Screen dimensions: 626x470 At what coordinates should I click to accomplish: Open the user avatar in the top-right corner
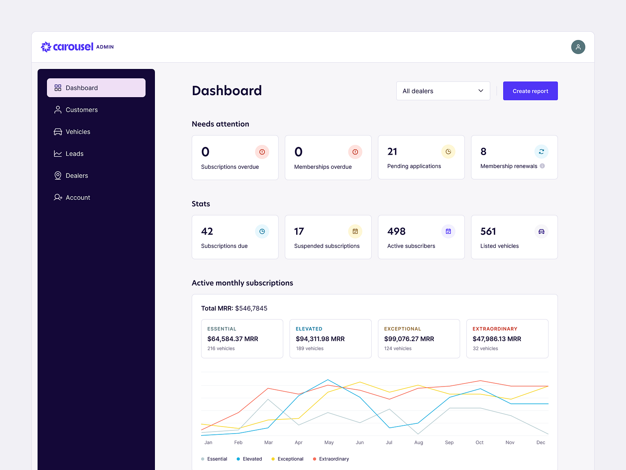[578, 47]
